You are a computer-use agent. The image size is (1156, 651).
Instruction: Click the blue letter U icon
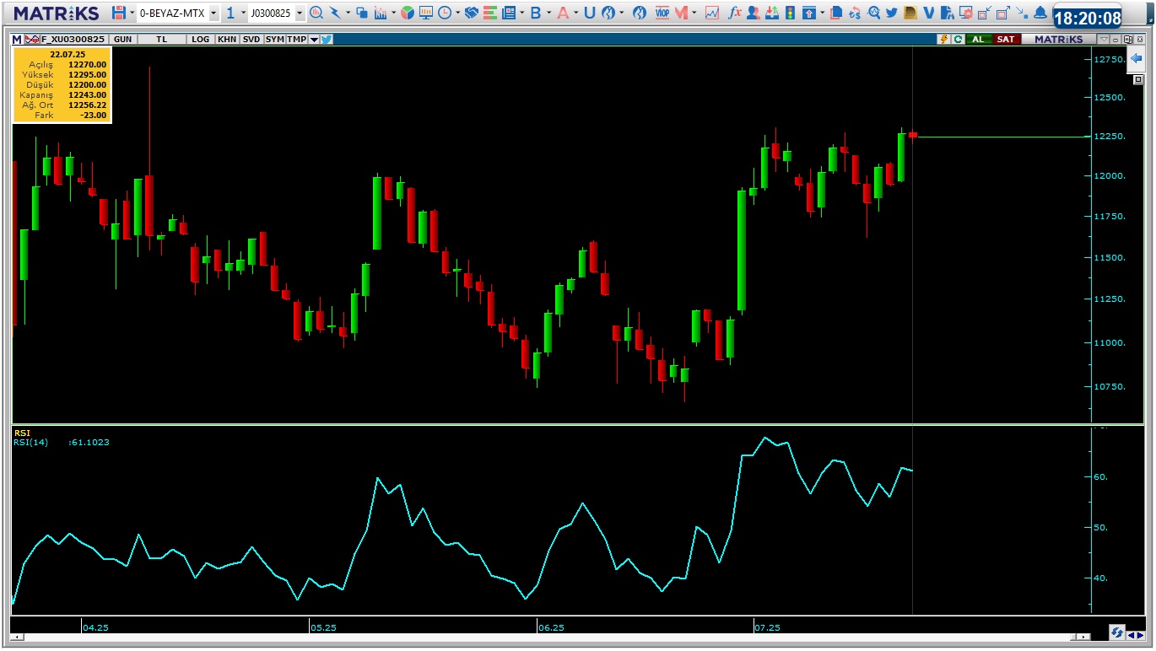(x=590, y=13)
